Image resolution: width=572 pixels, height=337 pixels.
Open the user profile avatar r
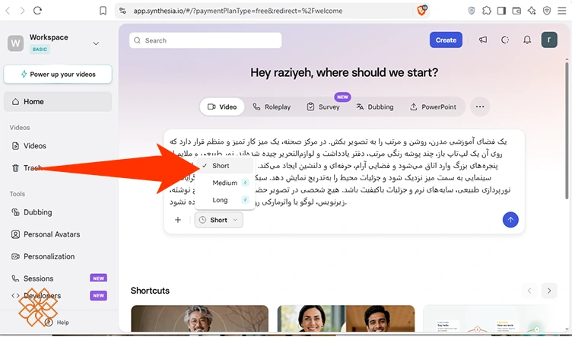pyautogui.click(x=549, y=40)
